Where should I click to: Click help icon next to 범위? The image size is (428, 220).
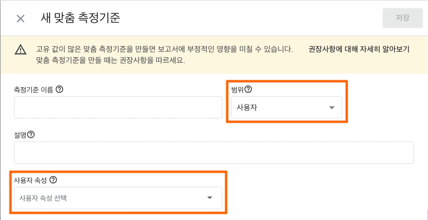pos(248,89)
